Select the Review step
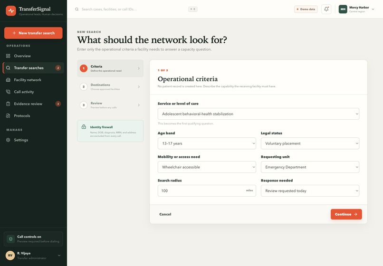 pos(110,105)
